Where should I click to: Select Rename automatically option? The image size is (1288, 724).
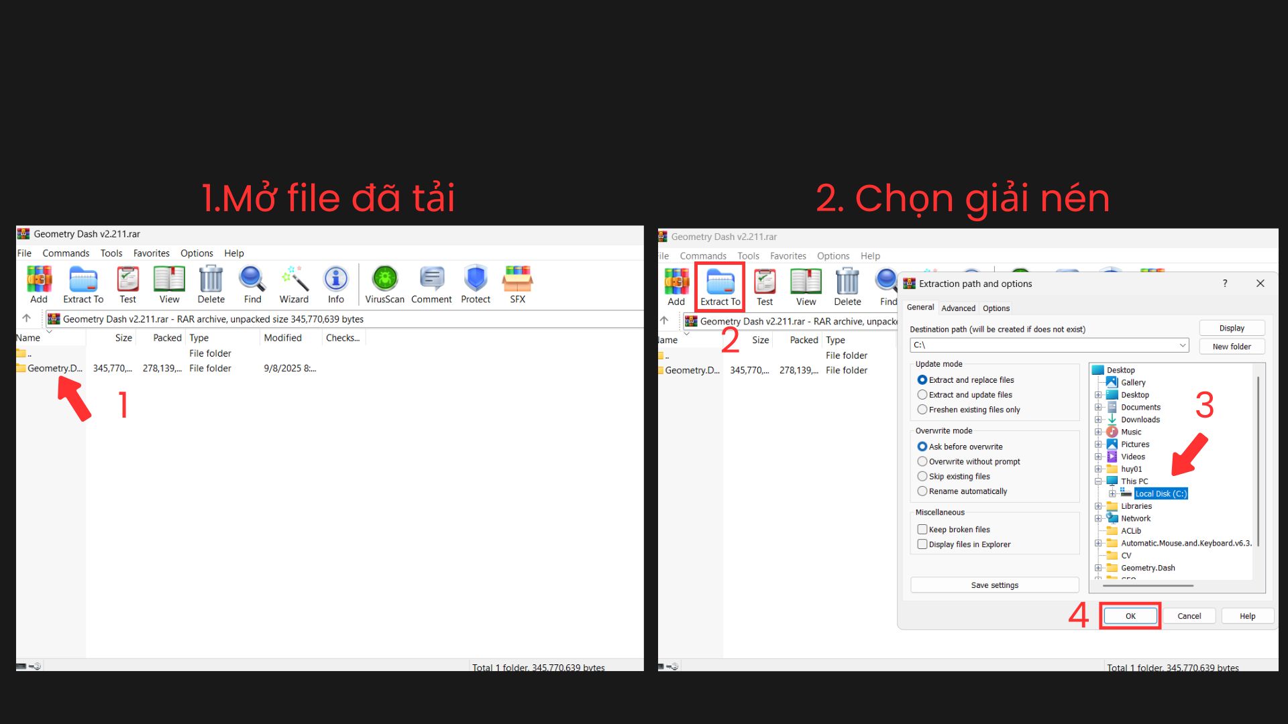coord(962,491)
